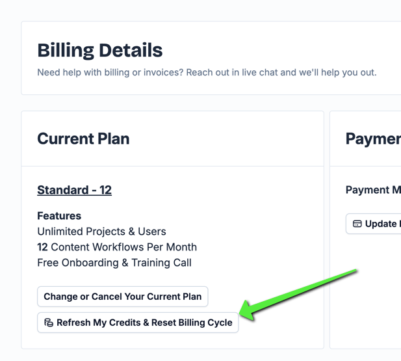Image resolution: width=401 pixels, height=361 pixels.
Task: Click the Payment section heading
Action: 373,139
